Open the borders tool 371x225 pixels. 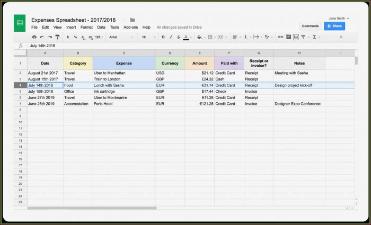tap(210, 37)
